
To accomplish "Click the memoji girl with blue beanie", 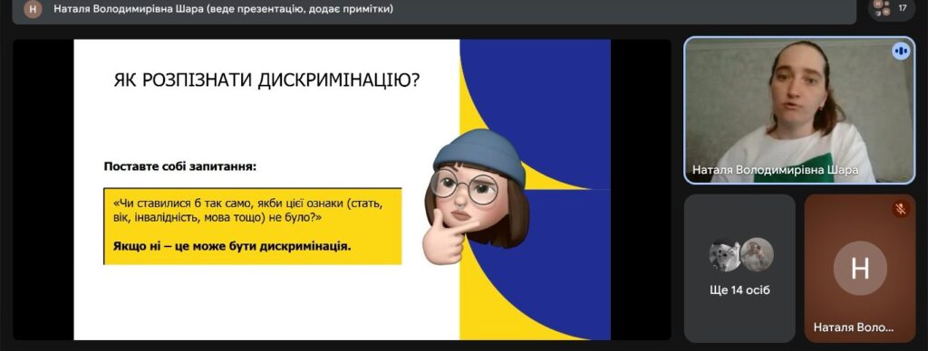I will pyautogui.click(x=475, y=196).
